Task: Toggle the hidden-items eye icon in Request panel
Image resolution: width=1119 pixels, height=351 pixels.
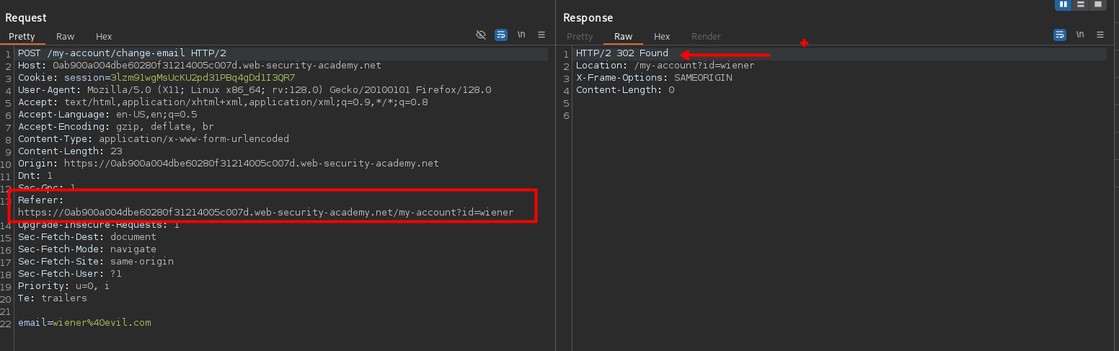Action: pyautogui.click(x=481, y=35)
